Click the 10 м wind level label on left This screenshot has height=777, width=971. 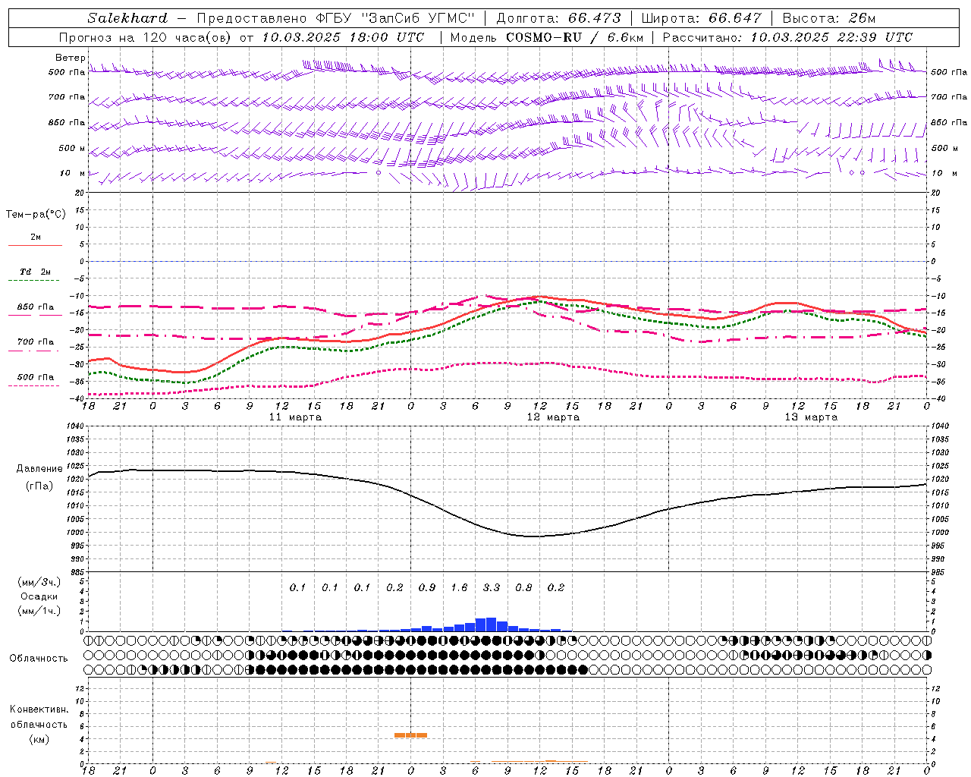[x=73, y=173]
